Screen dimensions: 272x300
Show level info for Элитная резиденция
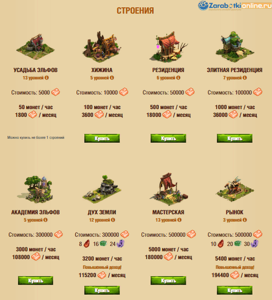pyautogui.click(x=245, y=78)
